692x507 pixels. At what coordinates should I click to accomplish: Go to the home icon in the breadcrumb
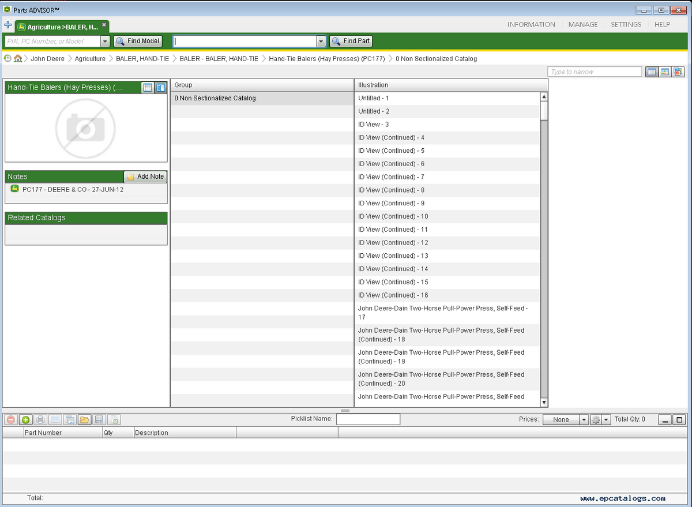[x=18, y=58]
